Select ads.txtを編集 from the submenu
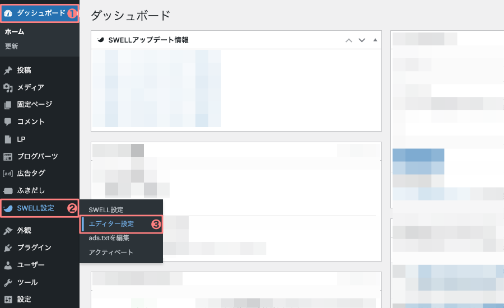 tap(109, 238)
